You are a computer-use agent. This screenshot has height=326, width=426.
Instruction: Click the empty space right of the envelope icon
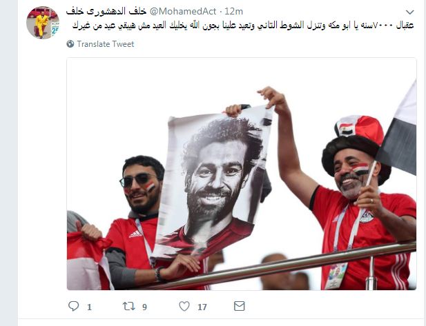click(x=326, y=306)
